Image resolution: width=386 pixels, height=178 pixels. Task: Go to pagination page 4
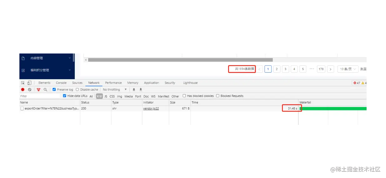click(x=294, y=69)
